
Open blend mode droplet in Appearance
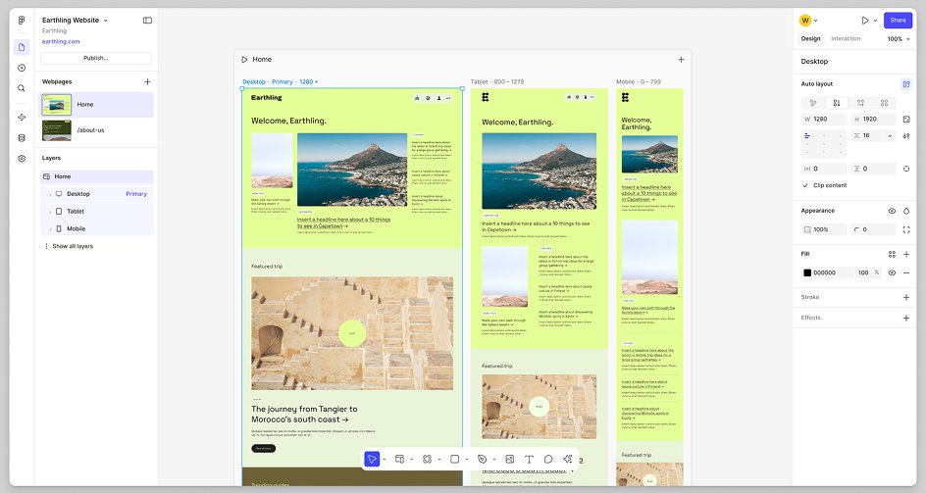(906, 211)
